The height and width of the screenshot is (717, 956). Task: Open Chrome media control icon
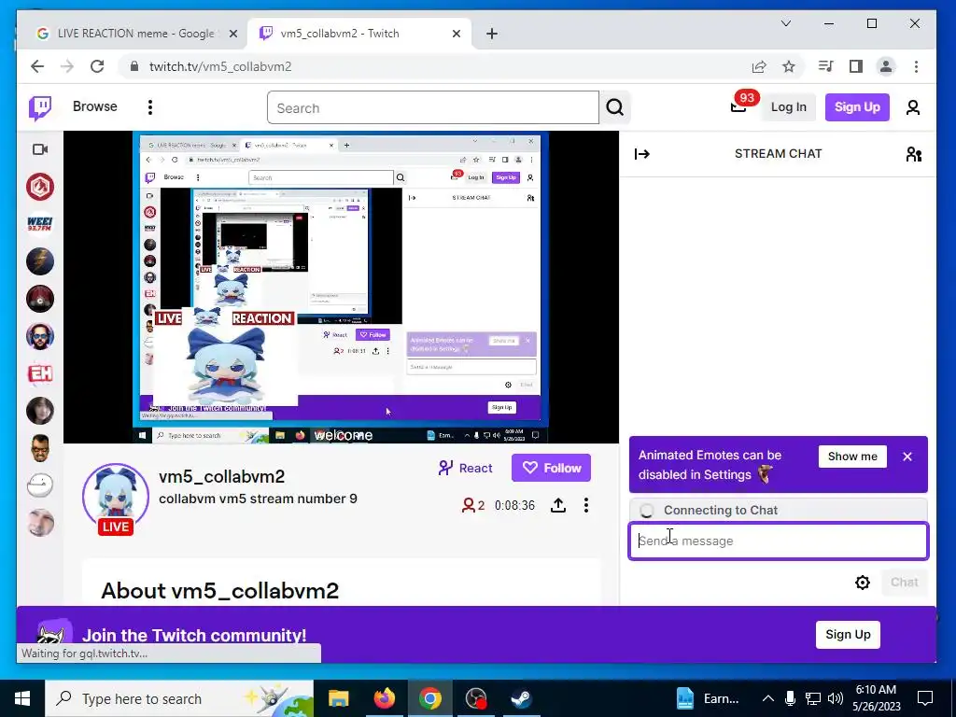(x=826, y=66)
